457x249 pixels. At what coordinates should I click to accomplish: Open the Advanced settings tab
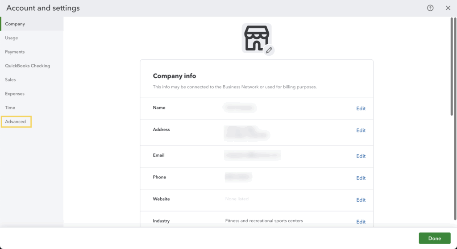point(16,121)
